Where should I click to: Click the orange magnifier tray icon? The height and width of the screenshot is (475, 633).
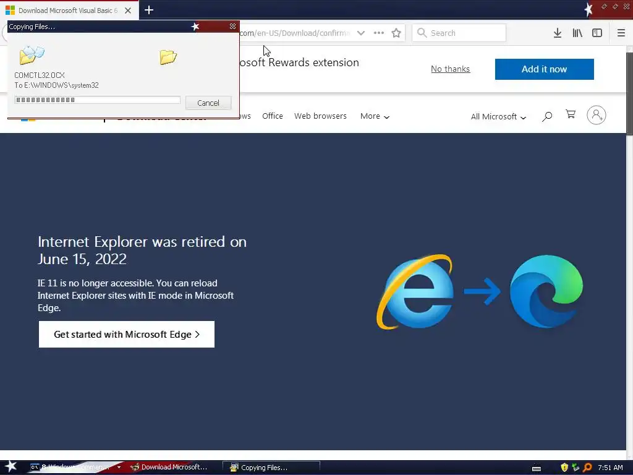tap(587, 468)
